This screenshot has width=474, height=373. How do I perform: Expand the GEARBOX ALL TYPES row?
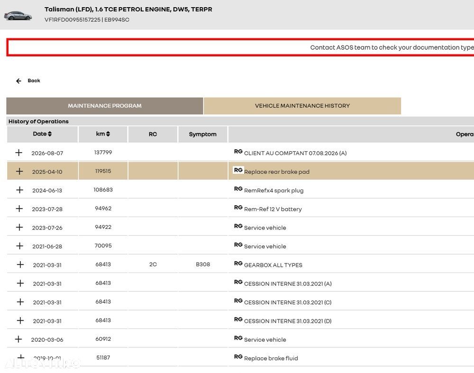[20, 264]
